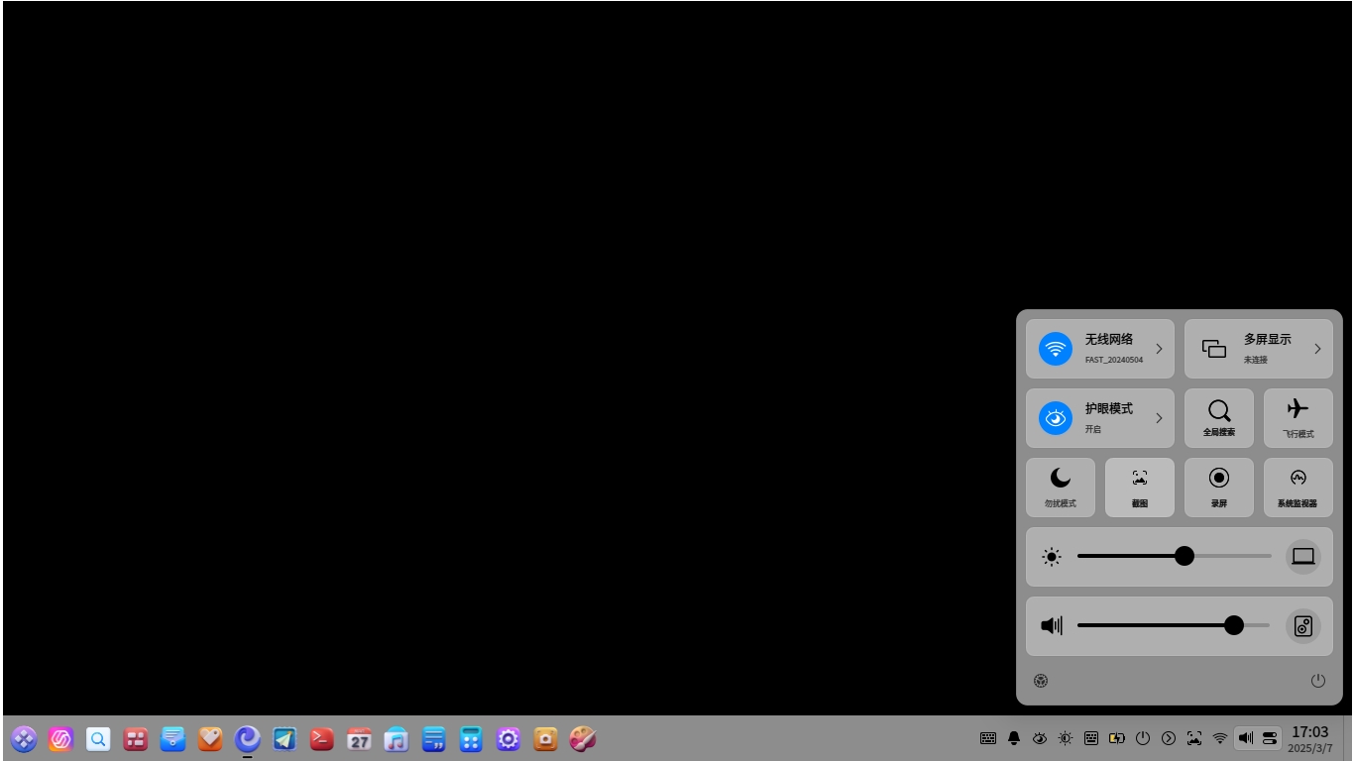This screenshot has height=761, width=1354.
Task: Click the Wi-Fi signal icon in tray
Action: pos(1220,738)
